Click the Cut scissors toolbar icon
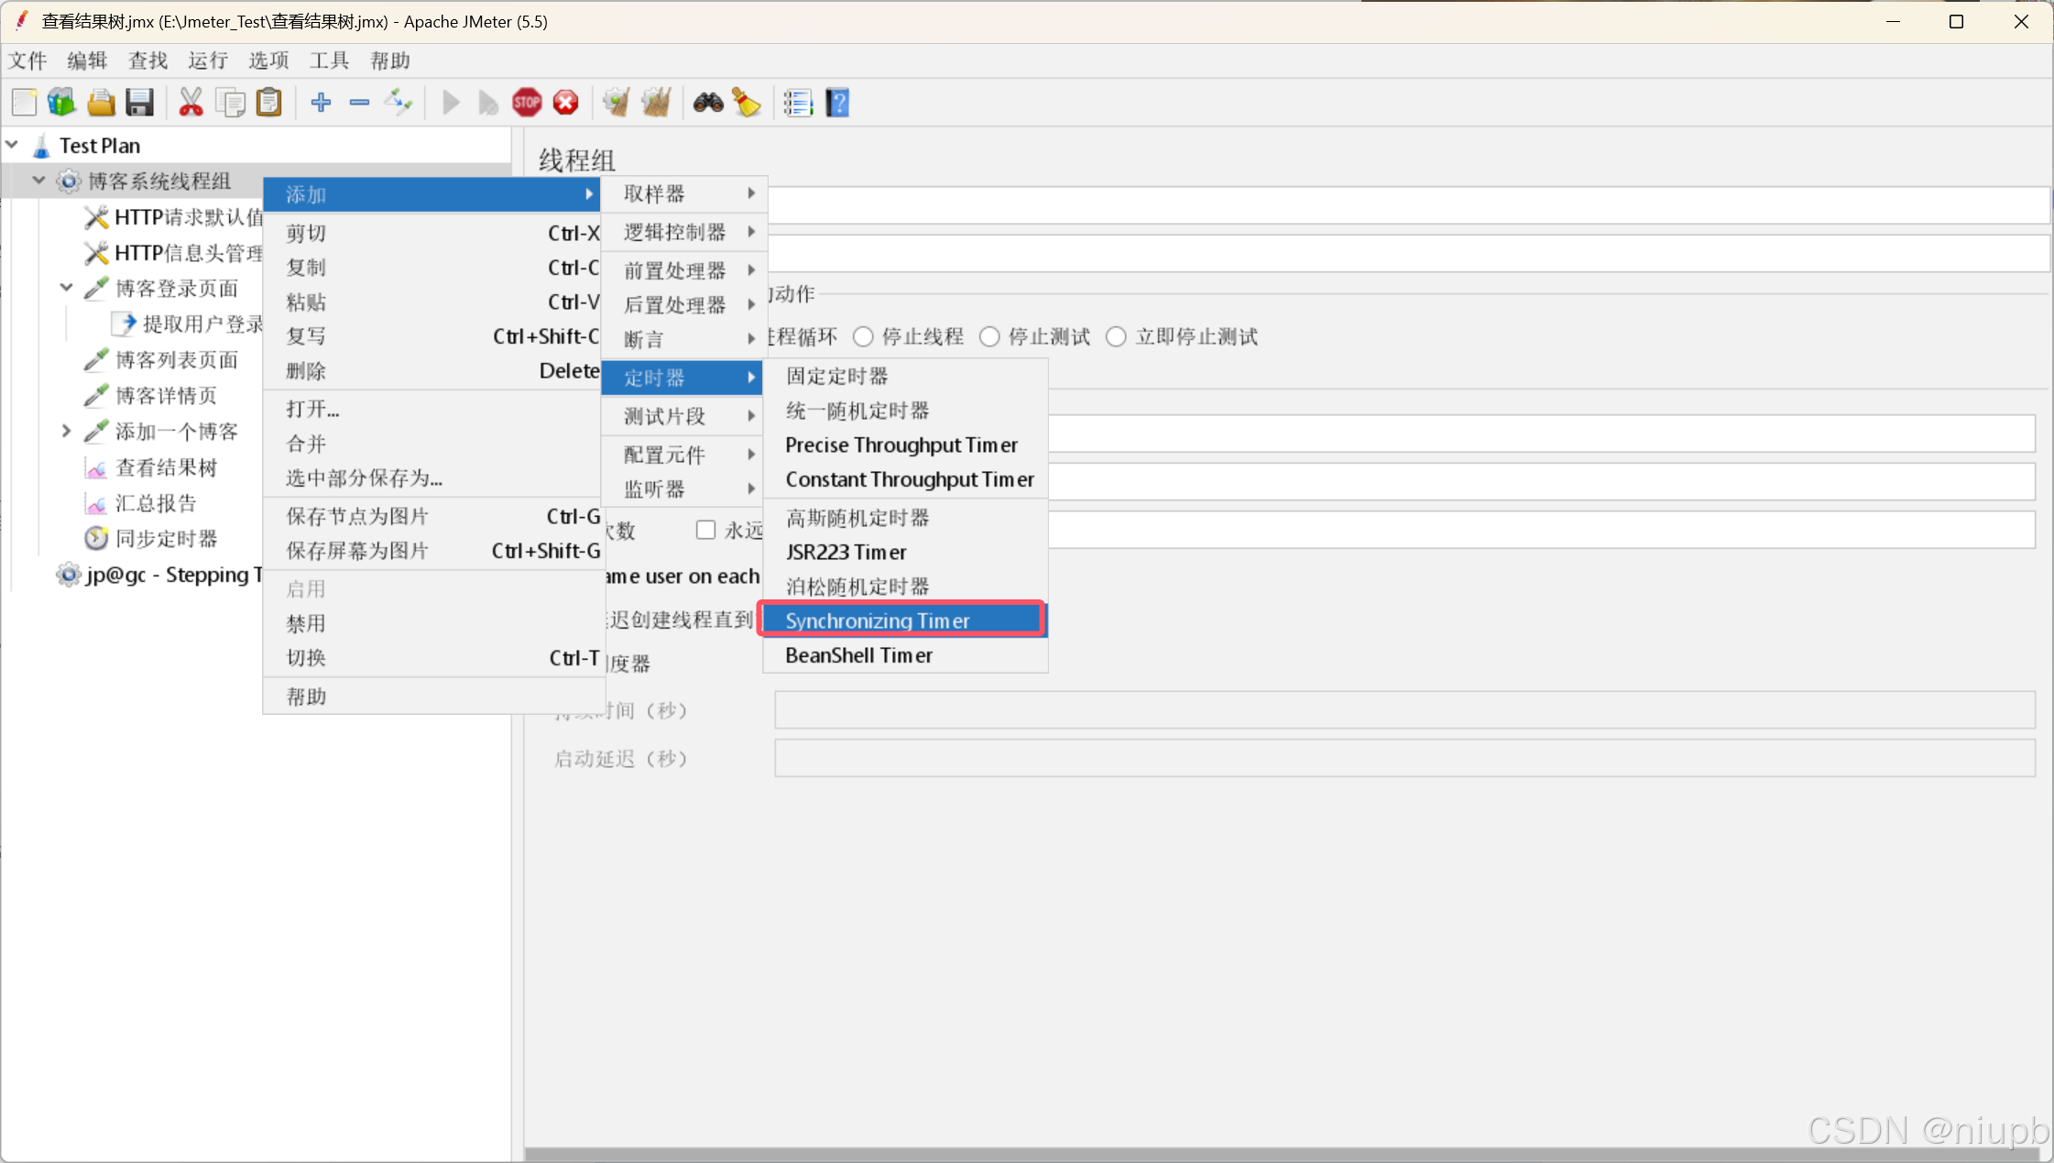 tap(191, 103)
